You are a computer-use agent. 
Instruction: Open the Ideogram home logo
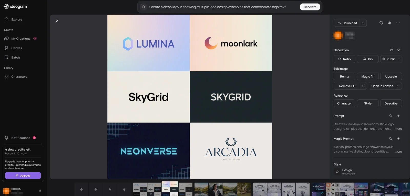15,6
